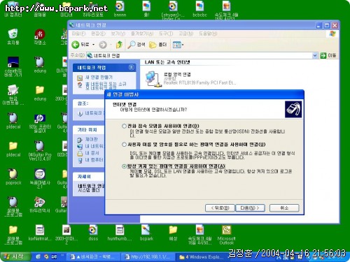Open the dsss media desktop icon

tap(93, 233)
